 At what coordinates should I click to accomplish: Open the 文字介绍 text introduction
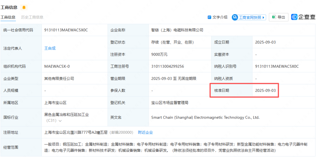(217, 17)
